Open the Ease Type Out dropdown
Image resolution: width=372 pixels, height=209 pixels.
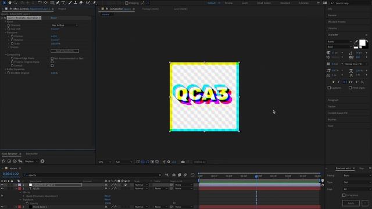357,182
